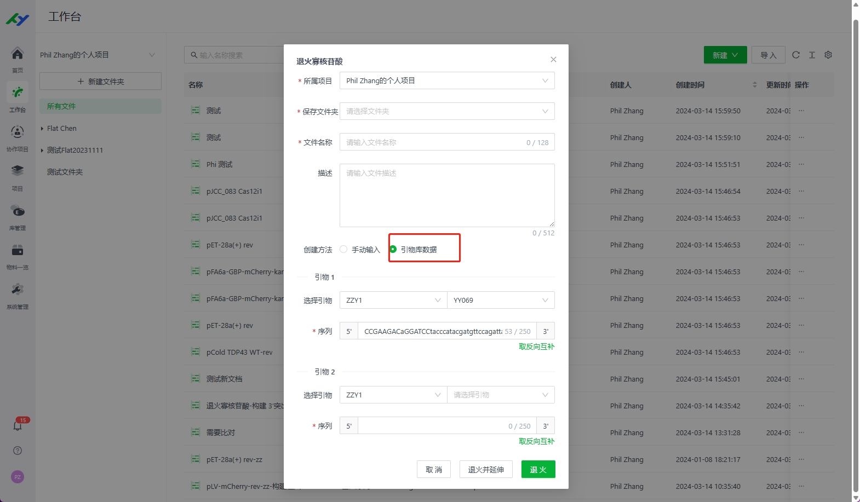The image size is (860, 502).
Task: Select 所有文件 in folder list
Action: 61,106
